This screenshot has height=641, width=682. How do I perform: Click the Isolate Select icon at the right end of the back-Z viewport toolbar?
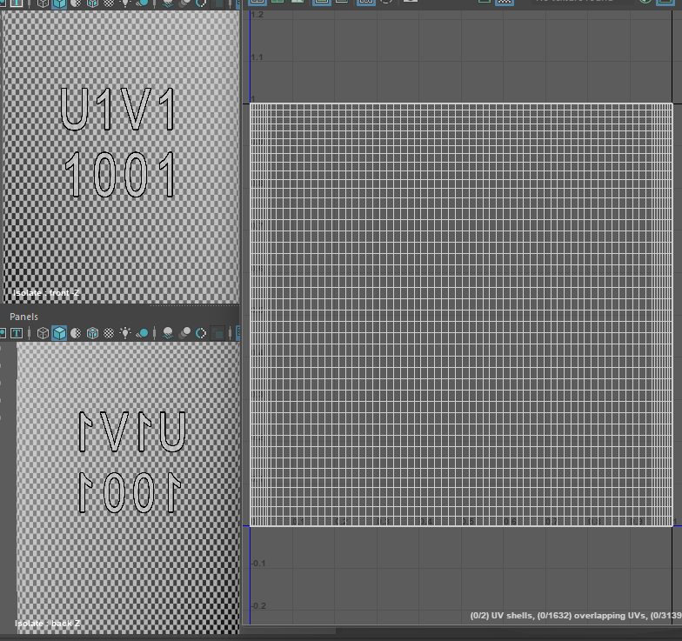(x=237, y=333)
